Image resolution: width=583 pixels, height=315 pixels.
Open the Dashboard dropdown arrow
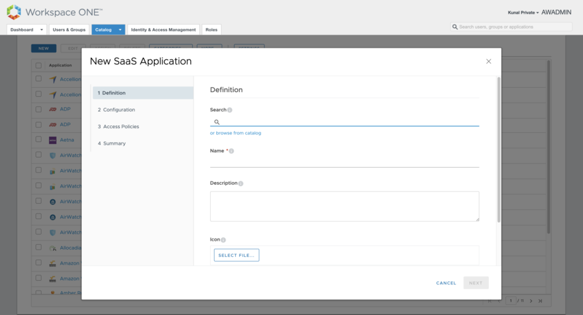(x=42, y=30)
